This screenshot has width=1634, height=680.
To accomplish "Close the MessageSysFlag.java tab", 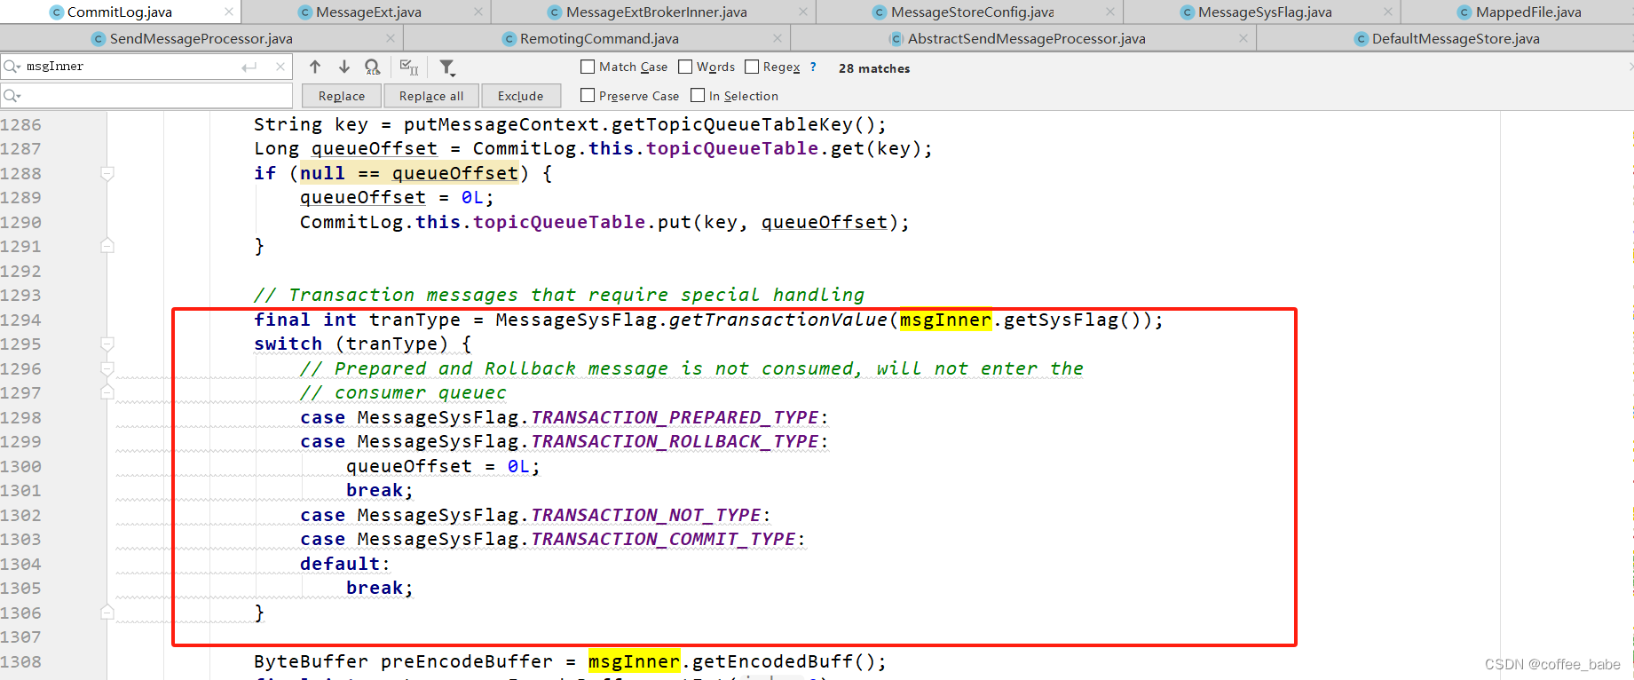I will (1388, 12).
